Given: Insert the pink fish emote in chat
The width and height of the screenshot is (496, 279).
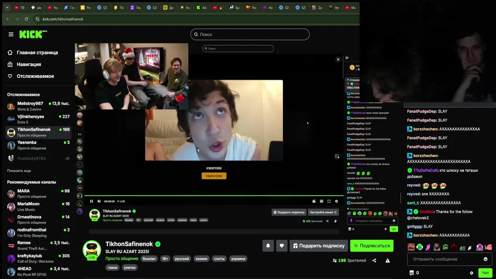Looking at the screenshot, I should tap(488, 247).
